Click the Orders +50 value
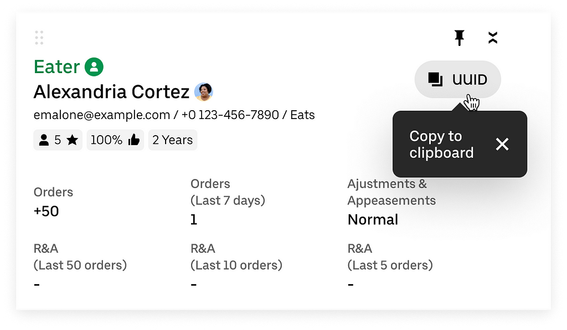Image resolution: width=567 pixels, height=330 pixels. [47, 212]
